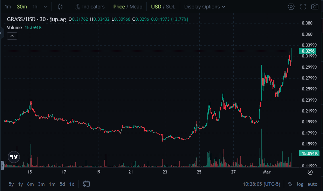Set range to 6m
The width and height of the screenshot is (323, 191).
click(30, 184)
